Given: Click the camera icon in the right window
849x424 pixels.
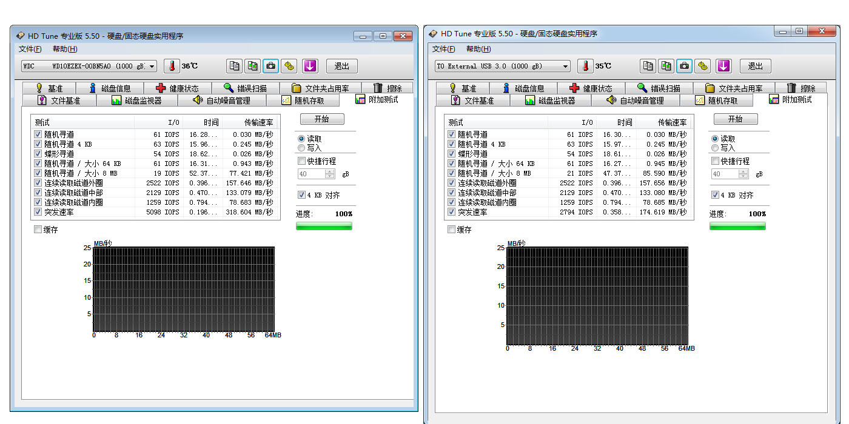Looking at the screenshot, I should (x=685, y=67).
